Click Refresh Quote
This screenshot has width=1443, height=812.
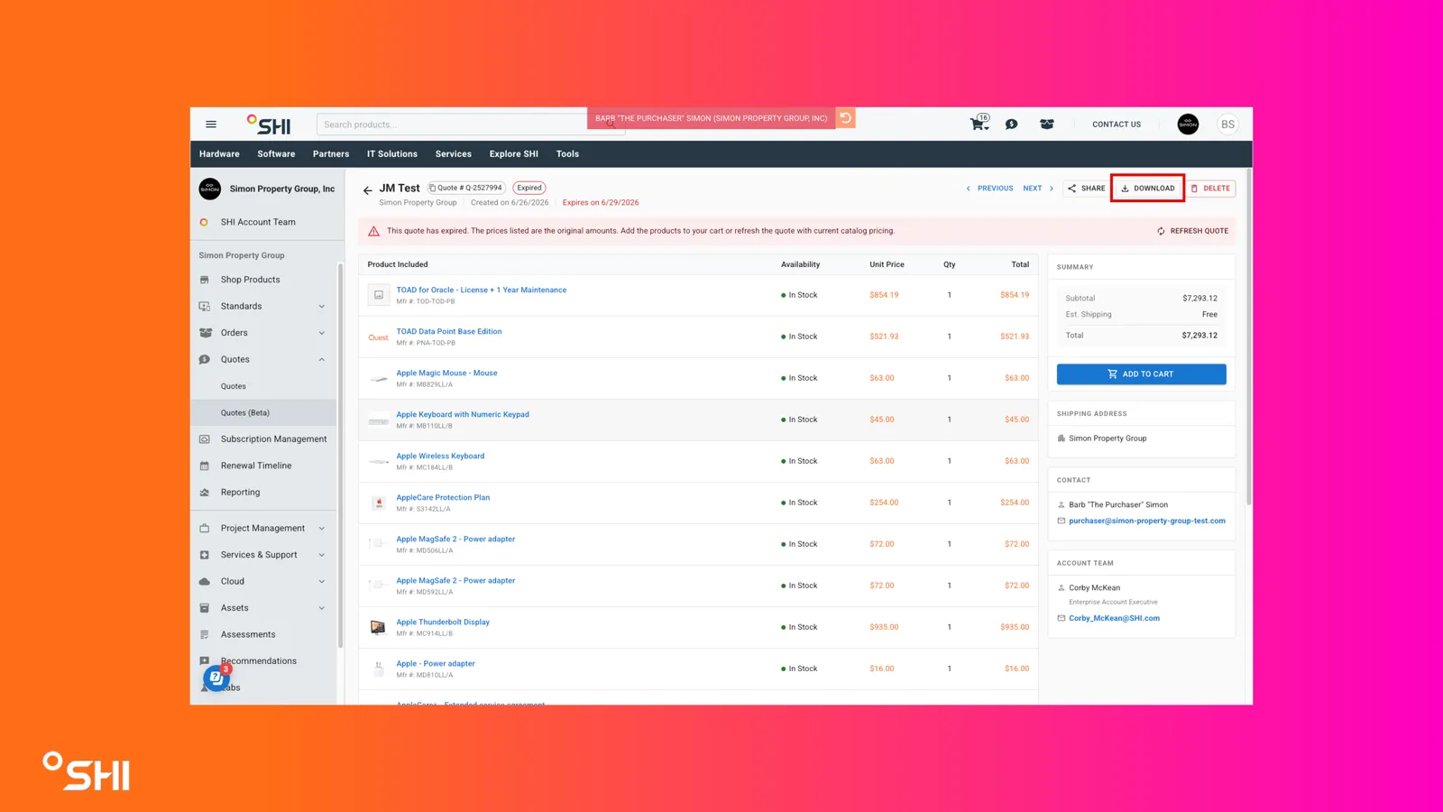click(1192, 231)
